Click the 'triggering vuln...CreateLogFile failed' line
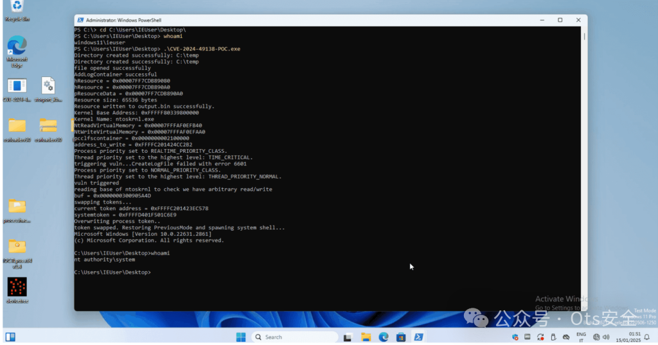Image resolution: width=658 pixels, height=345 pixels. pyautogui.click(x=160, y=164)
